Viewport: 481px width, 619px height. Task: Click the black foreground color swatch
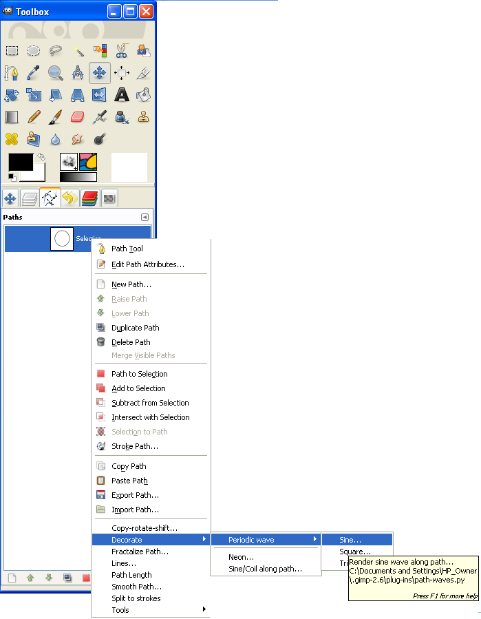[21, 162]
